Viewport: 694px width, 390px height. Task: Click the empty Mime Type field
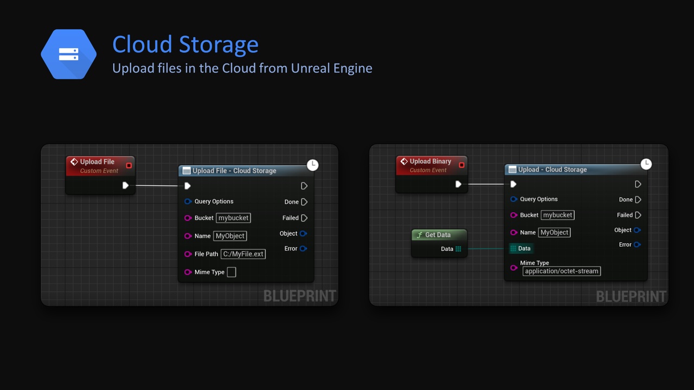pyautogui.click(x=232, y=272)
